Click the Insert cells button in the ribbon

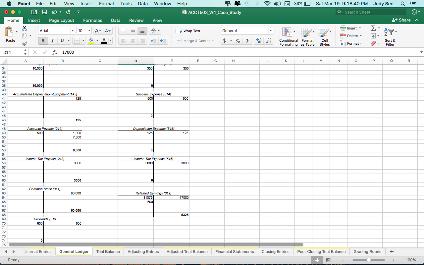click(x=351, y=28)
